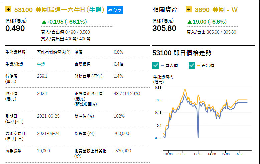Click the 行使價 value 259.1
The height and width of the screenshot is (164, 260).
click(42, 76)
